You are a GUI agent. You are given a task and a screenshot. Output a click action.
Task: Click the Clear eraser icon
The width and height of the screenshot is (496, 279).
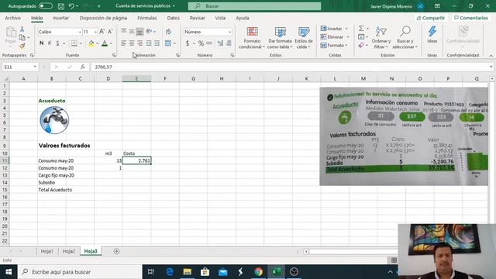click(361, 46)
